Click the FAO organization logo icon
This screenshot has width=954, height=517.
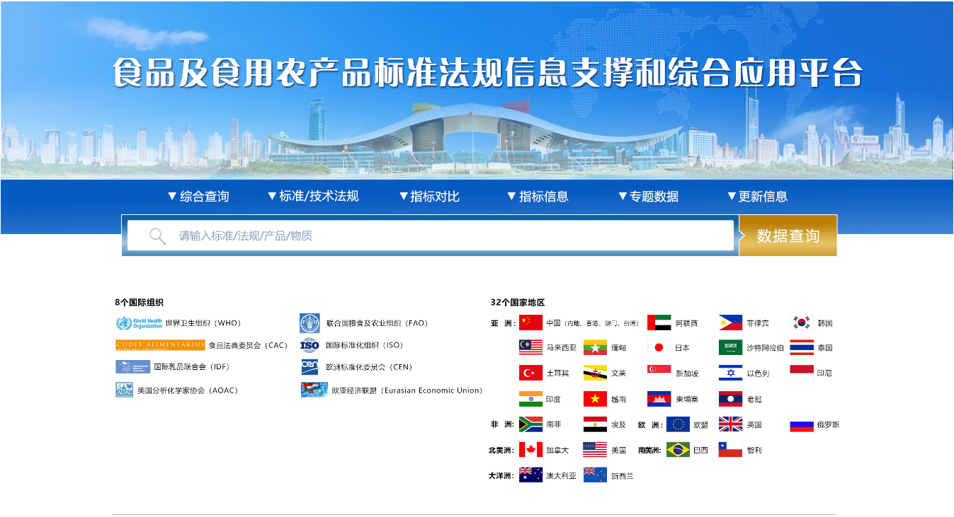click(x=310, y=323)
